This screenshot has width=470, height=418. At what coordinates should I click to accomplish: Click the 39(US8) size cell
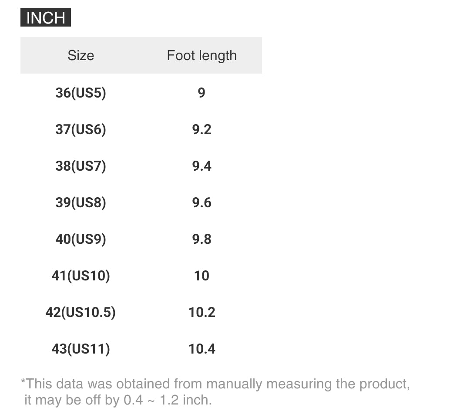(x=81, y=202)
